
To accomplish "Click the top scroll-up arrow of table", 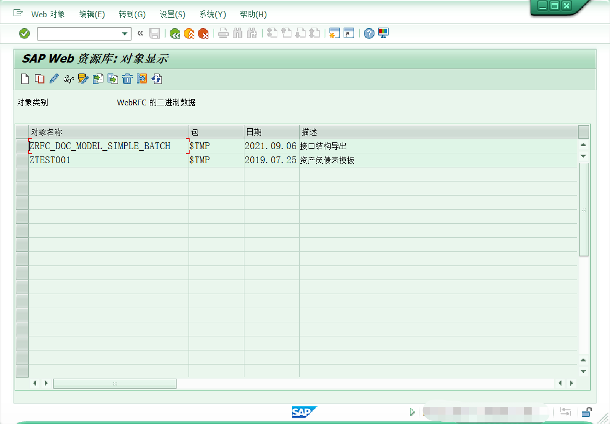I will point(583,145).
